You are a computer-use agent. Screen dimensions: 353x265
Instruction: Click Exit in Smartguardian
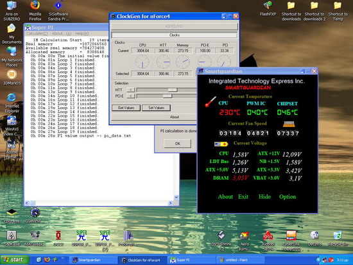click(243, 196)
